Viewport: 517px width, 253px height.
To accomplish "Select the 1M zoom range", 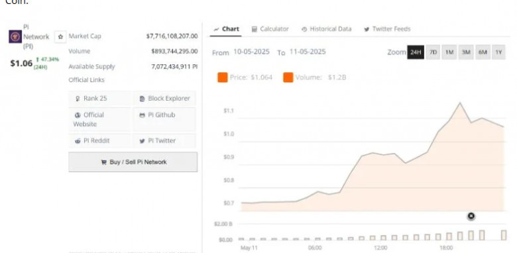I will click(449, 52).
